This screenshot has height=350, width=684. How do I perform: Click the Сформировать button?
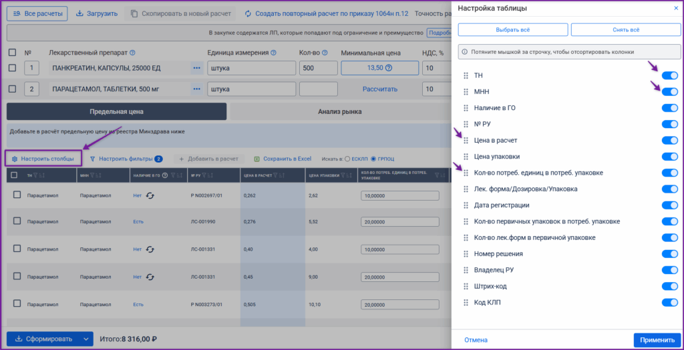pyautogui.click(x=43, y=339)
